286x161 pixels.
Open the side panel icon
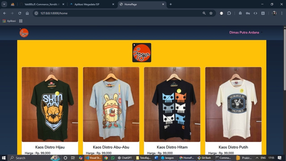263,13
